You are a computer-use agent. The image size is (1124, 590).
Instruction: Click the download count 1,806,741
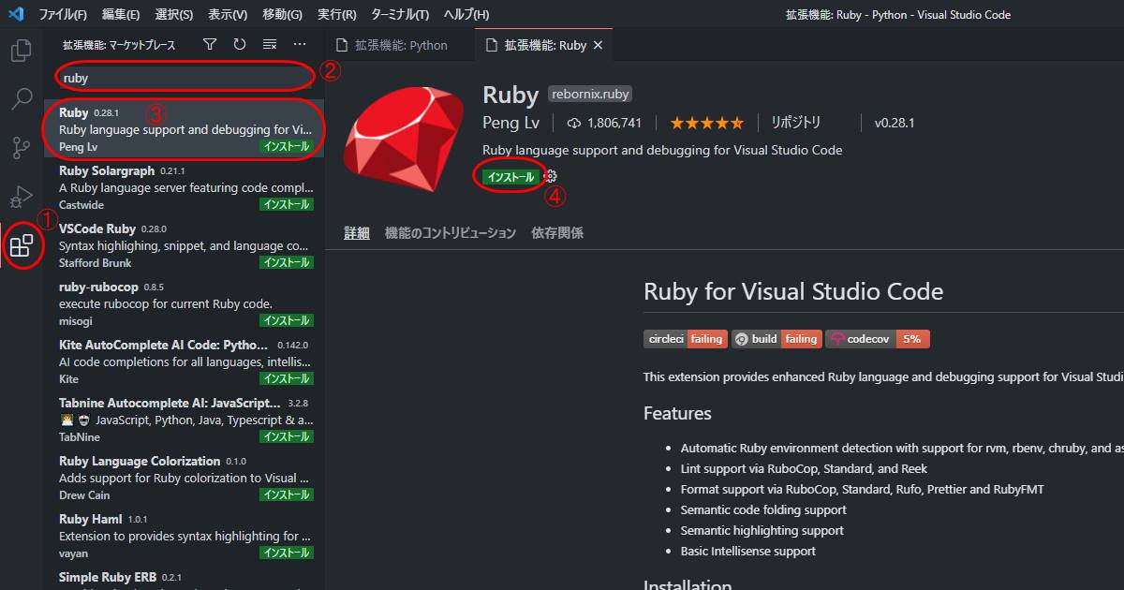coord(604,123)
